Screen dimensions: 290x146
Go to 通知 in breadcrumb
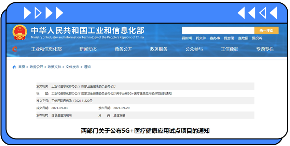87,67
